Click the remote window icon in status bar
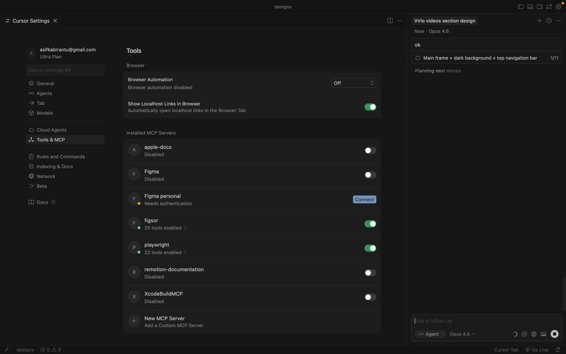This screenshot has width=566, height=354. click(7, 350)
